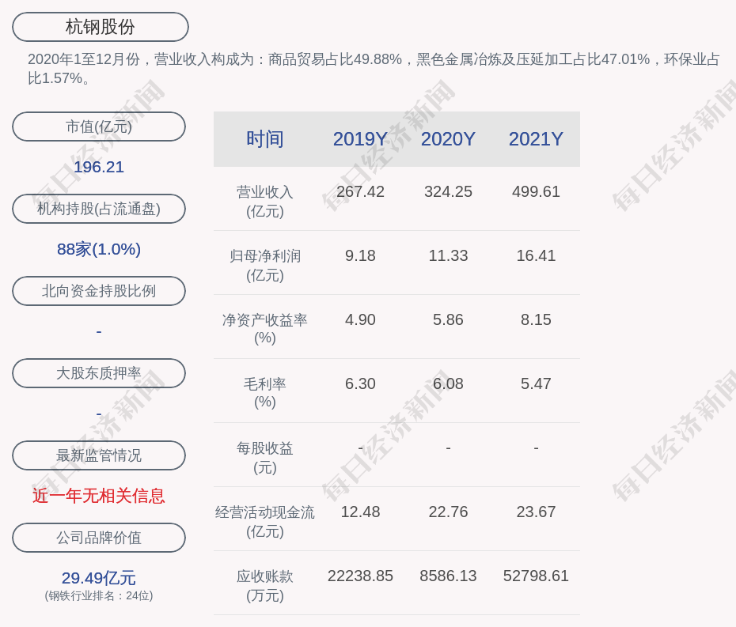
Task: Select the 88家(1.0%) institutional holding value
Action: click(99, 249)
